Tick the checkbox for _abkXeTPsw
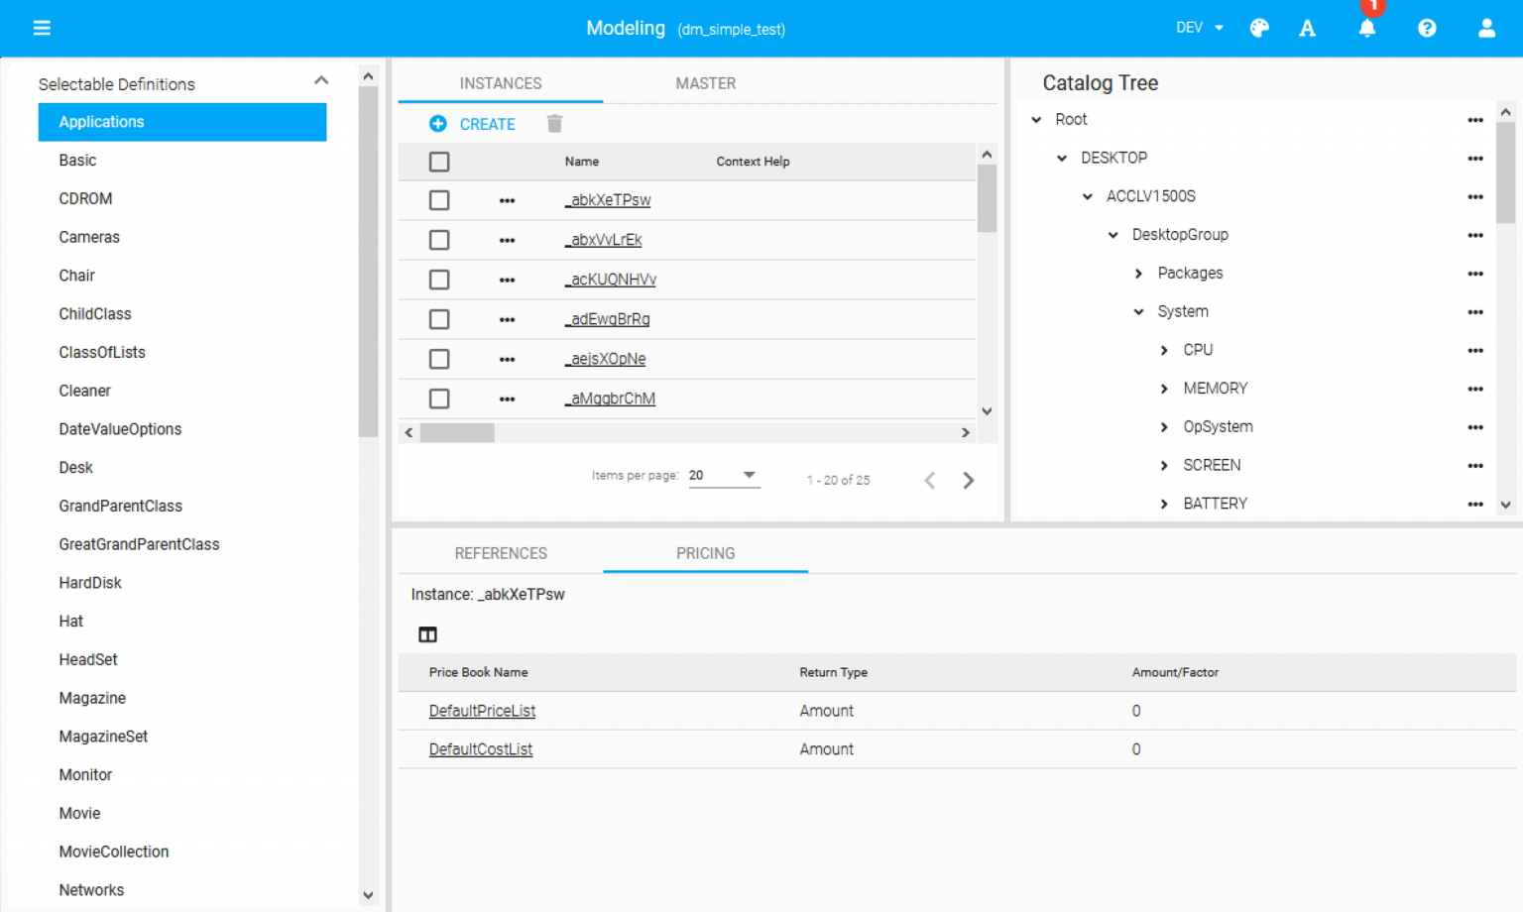Image resolution: width=1523 pixels, height=912 pixels. pos(439,200)
